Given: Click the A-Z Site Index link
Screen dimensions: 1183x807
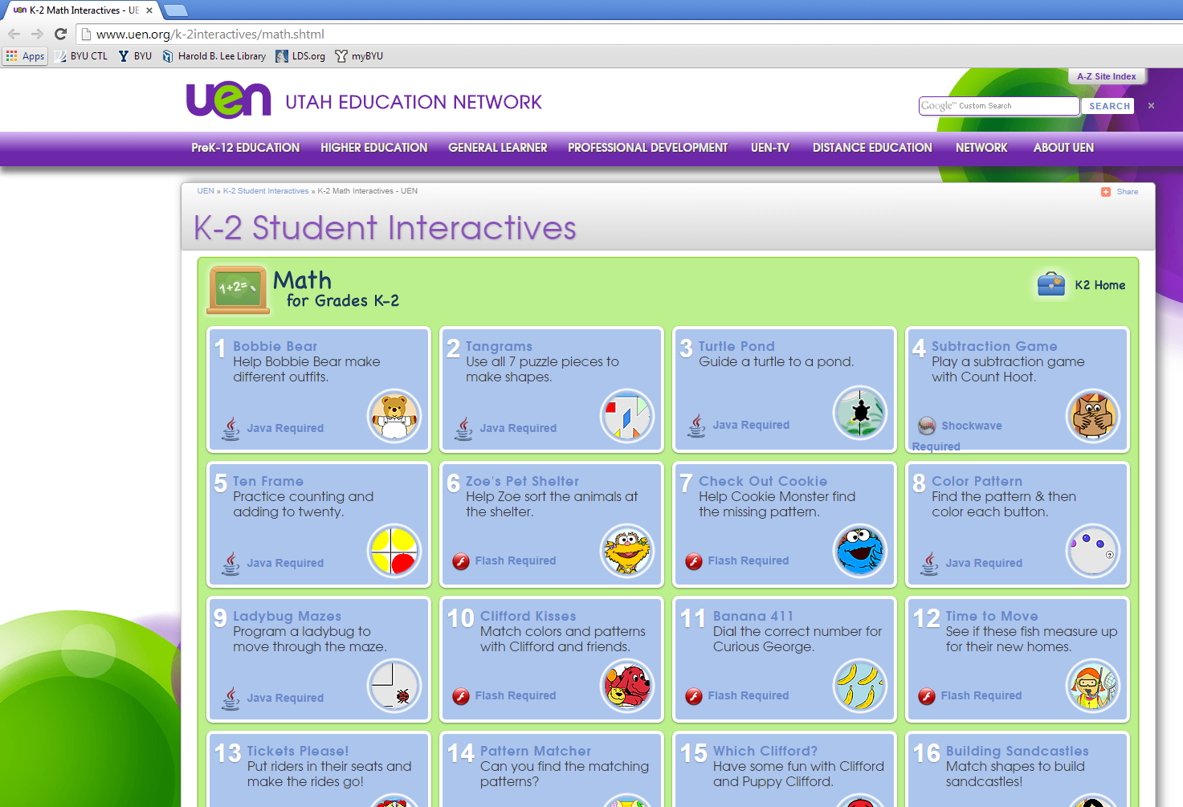Looking at the screenshot, I should pos(1107,76).
